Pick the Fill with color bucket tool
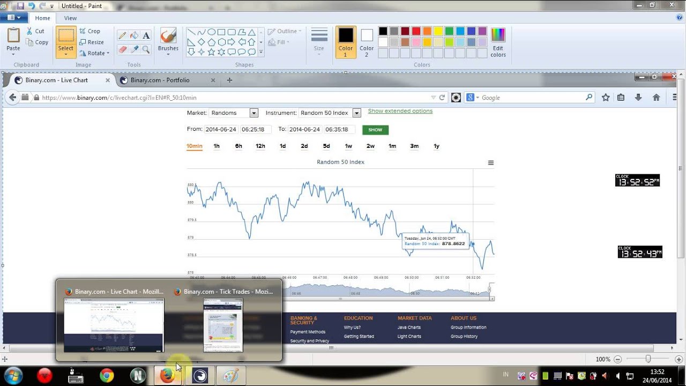The height and width of the screenshot is (386, 686). pos(134,35)
